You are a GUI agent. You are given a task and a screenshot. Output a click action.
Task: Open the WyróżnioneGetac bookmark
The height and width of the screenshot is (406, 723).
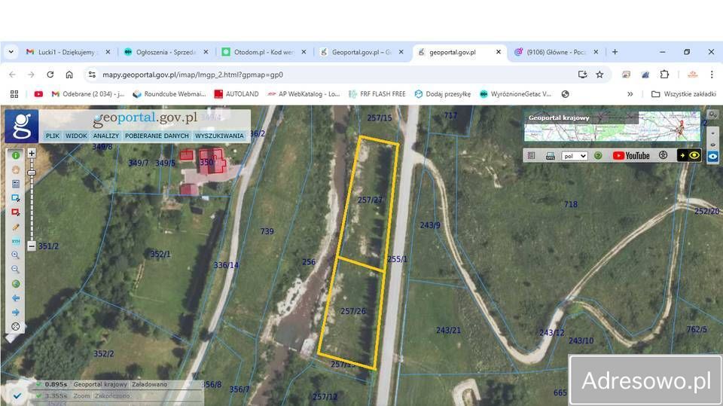pyautogui.click(x=515, y=94)
